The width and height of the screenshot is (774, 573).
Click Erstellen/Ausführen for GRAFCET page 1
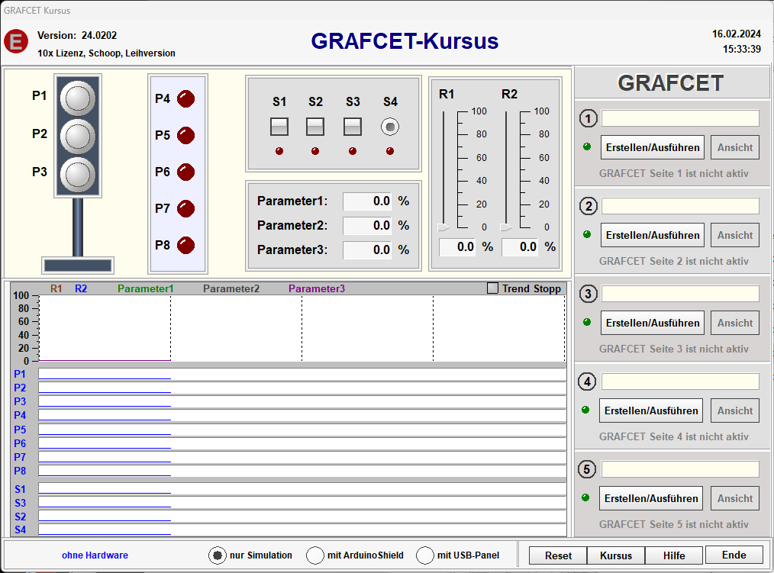point(653,147)
